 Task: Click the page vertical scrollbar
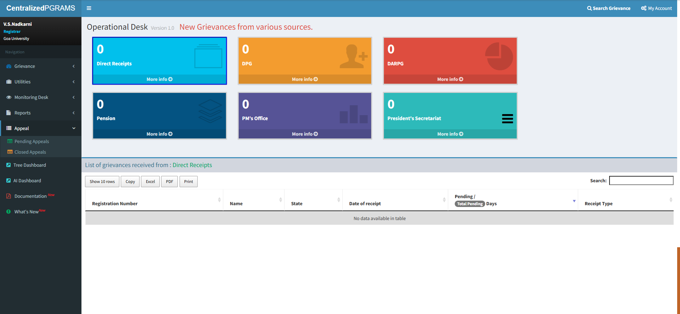click(x=678, y=280)
